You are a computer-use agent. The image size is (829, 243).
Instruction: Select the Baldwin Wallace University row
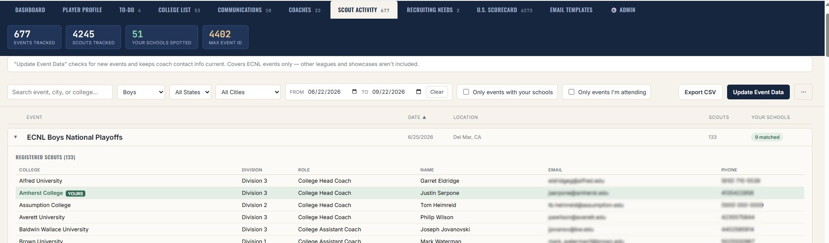pyautogui.click(x=410, y=230)
